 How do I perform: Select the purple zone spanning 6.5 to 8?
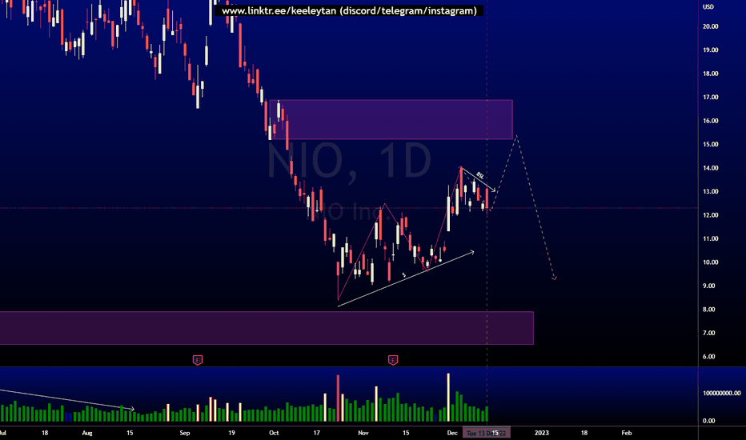pyautogui.click(x=267, y=328)
